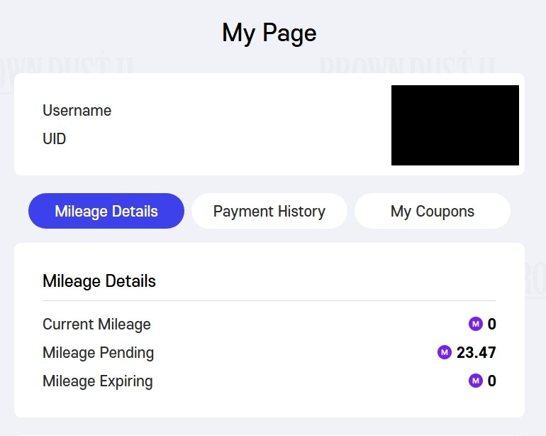Click the UID label
This screenshot has height=436, width=546.
click(55, 138)
